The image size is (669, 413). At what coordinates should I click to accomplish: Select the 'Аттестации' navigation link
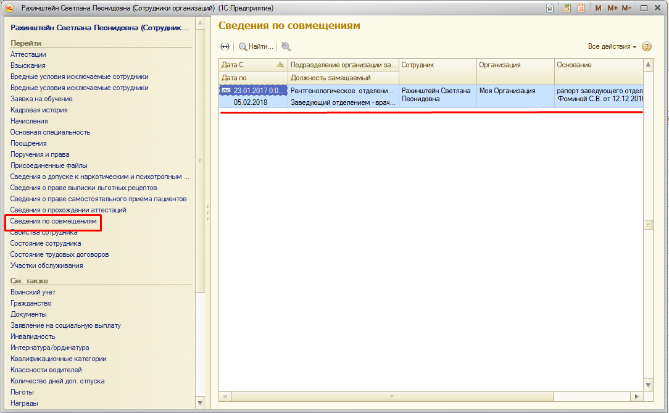(28, 54)
